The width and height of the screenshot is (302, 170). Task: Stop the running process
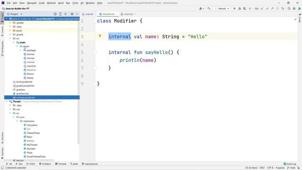(x=250, y=8)
